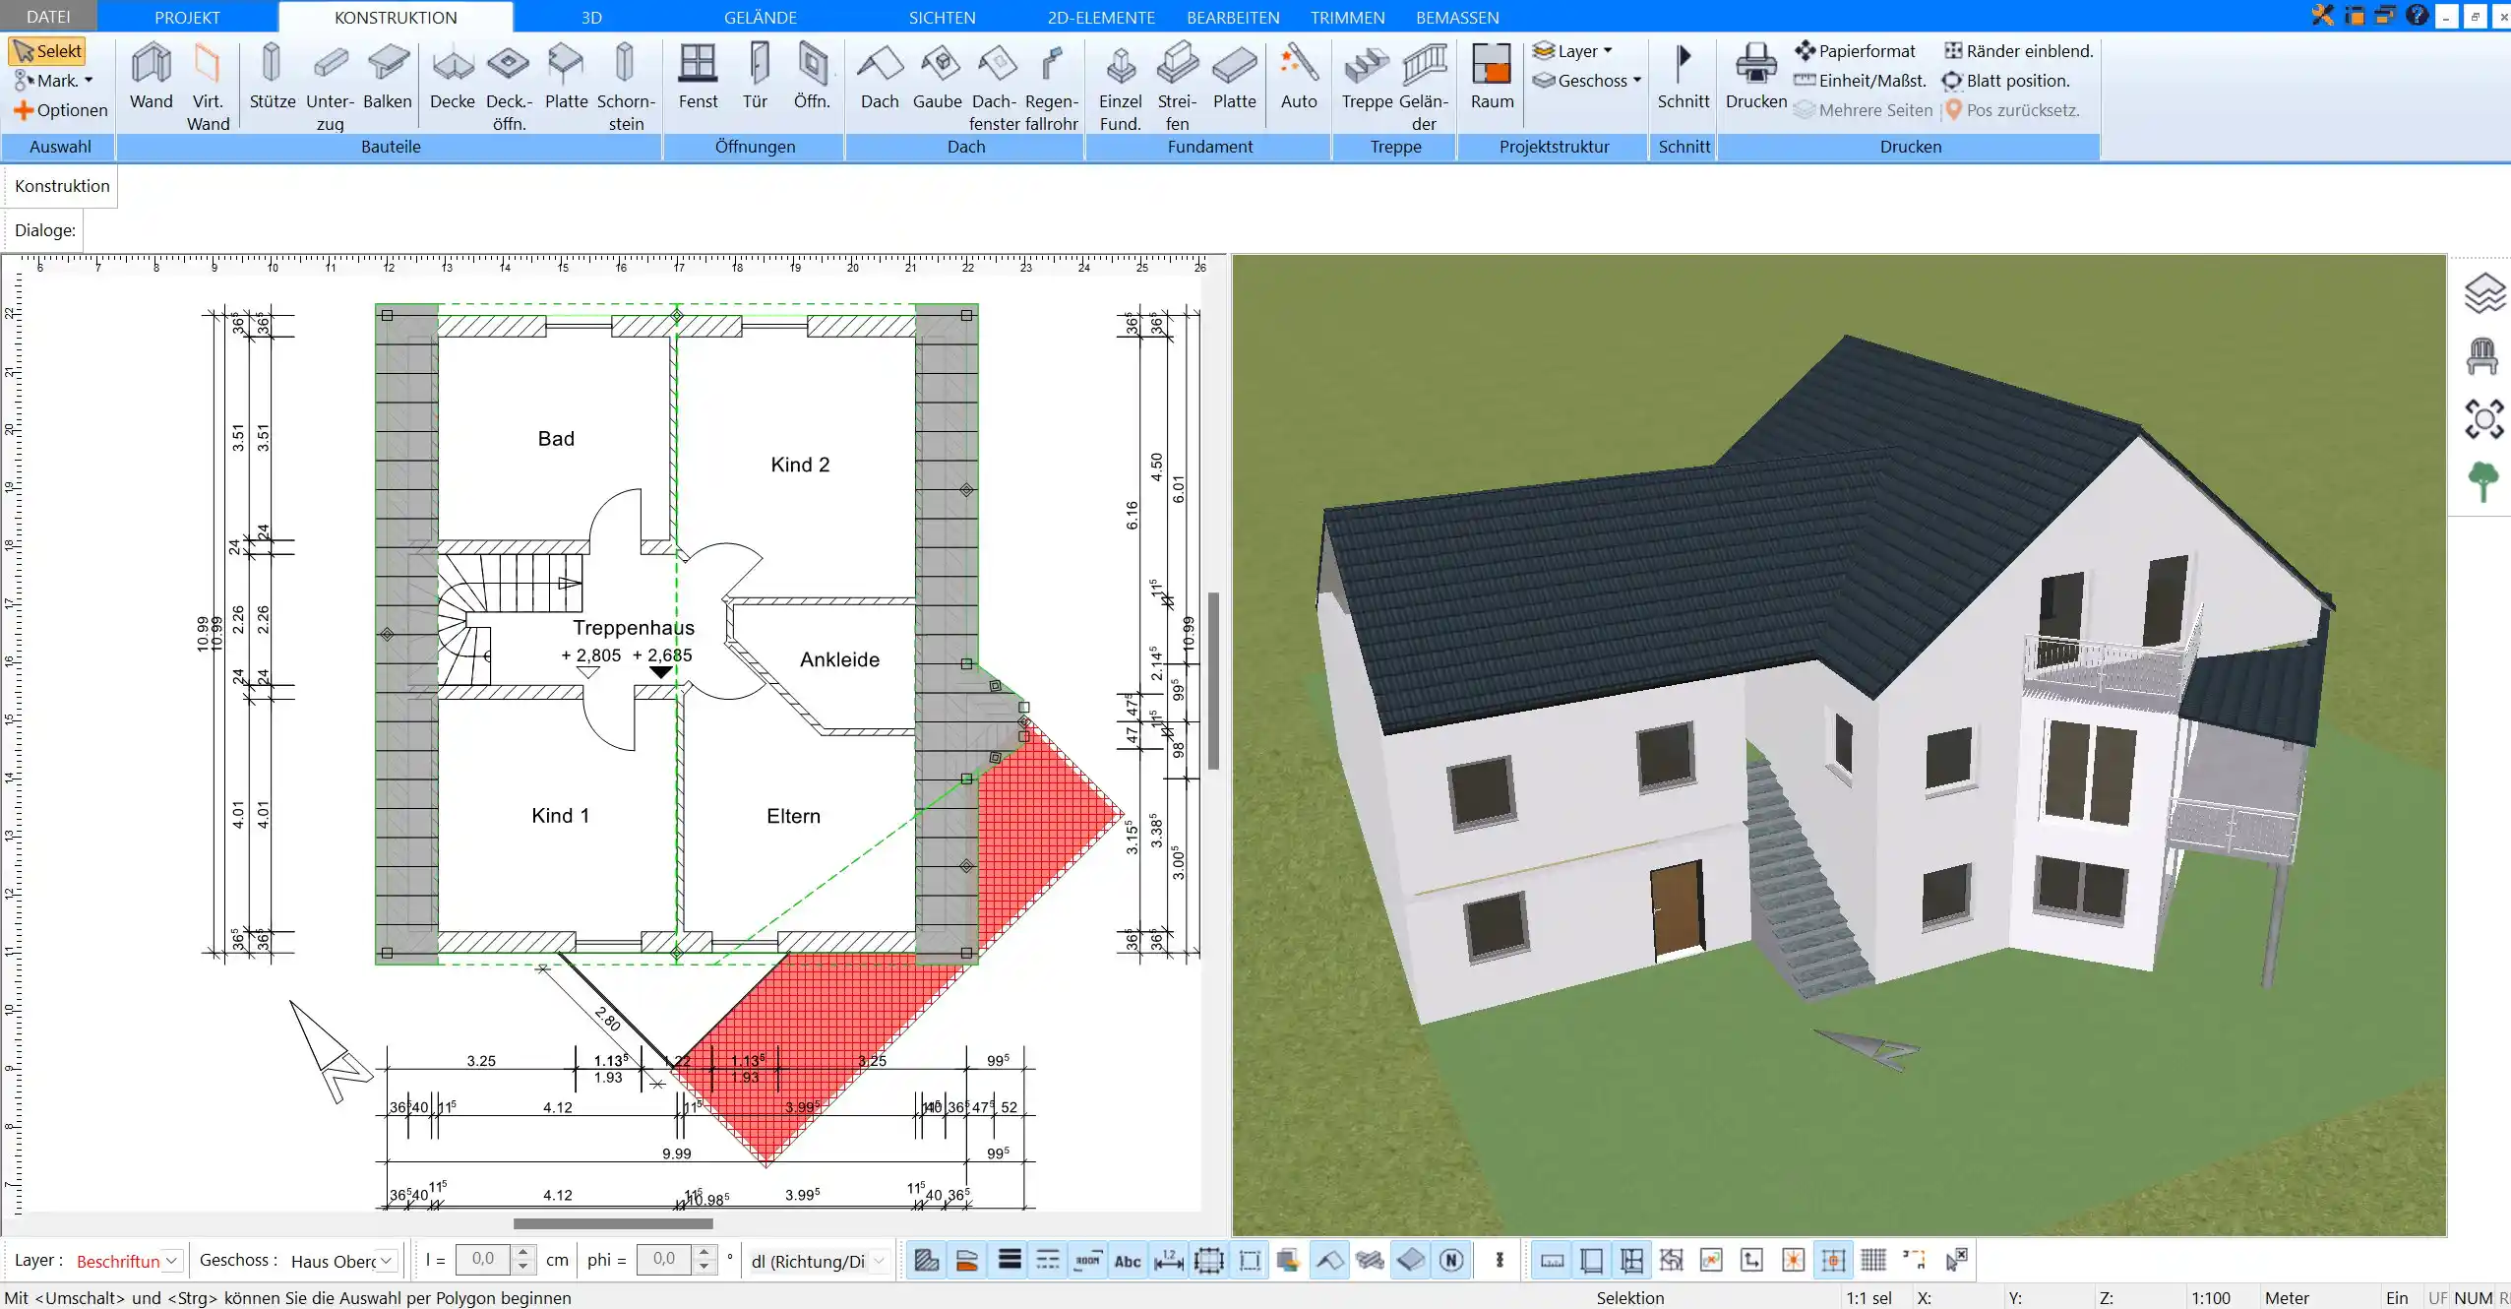
Task: Open the GELÄNDE tab
Action: pos(761,17)
